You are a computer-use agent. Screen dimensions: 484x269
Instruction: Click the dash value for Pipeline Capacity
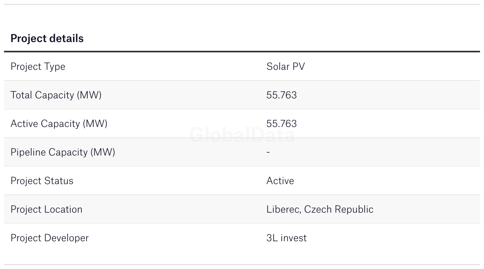point(268,152)
